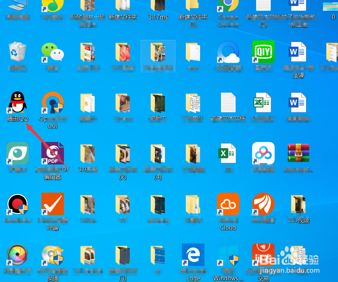Select the folder ending with 视频
Viewport: 338px width, 282px height.
(298, 204)
